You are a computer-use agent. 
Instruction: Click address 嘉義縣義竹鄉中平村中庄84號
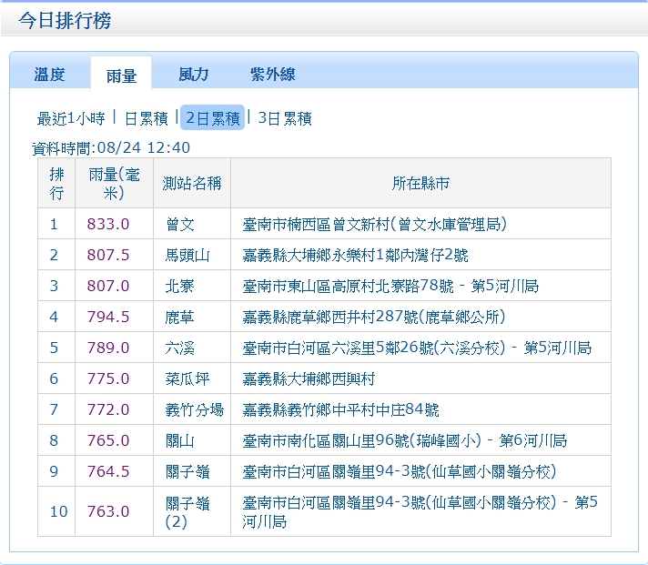(x=341, y=410)
